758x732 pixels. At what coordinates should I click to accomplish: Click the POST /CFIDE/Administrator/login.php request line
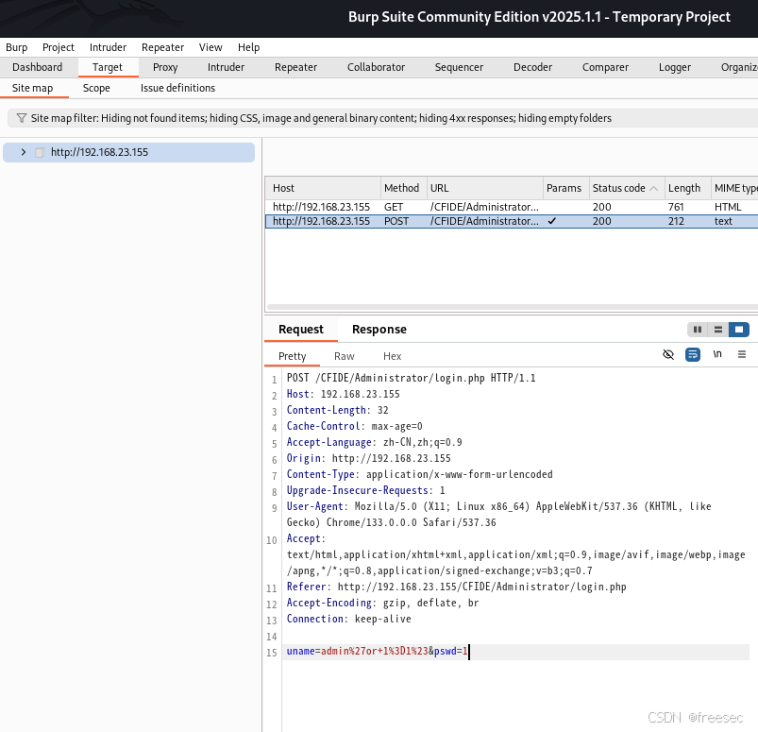coord(411,378)
